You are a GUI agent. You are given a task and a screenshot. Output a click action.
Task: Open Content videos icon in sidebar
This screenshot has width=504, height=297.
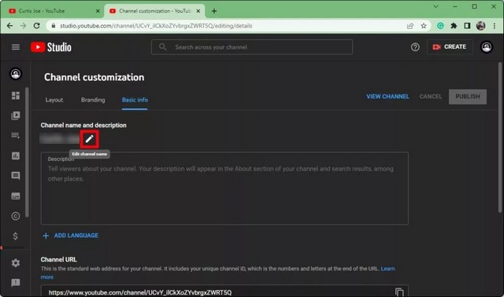pyautogui.click(x=16, y=115)
